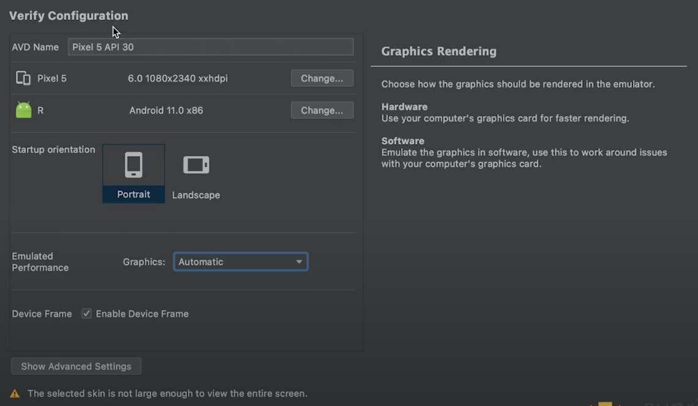698x406 pixels.
Task: Change the Pixel 5 hardware device
Action: (322, 78)
